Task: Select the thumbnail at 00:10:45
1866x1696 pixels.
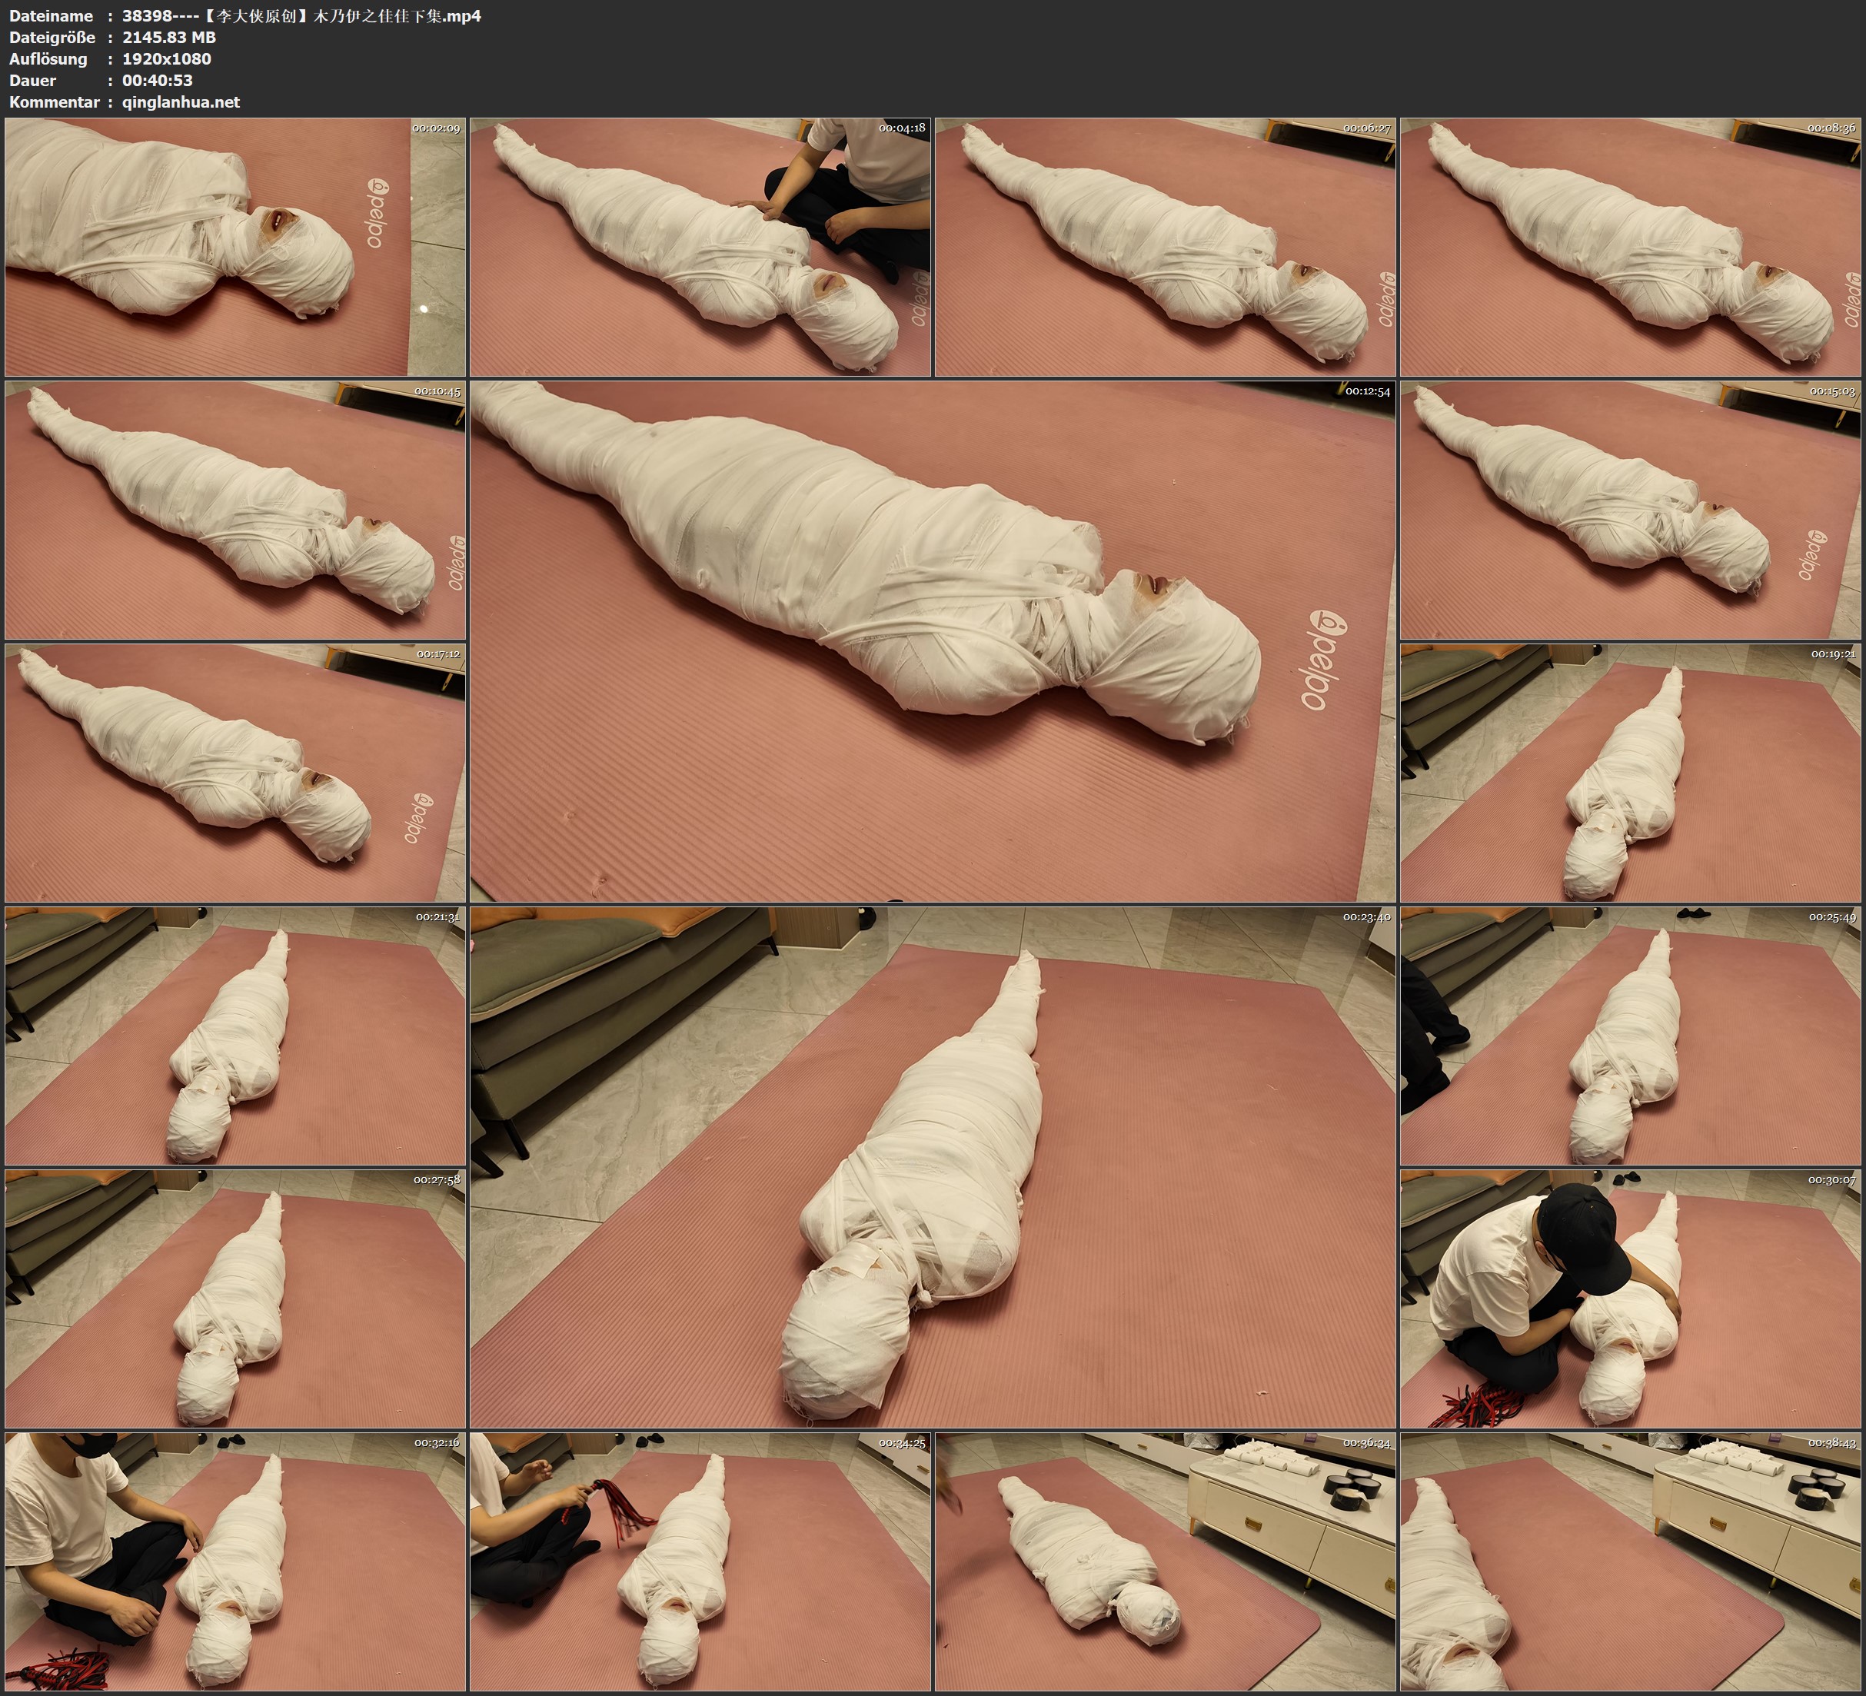Action: point(235,510)
